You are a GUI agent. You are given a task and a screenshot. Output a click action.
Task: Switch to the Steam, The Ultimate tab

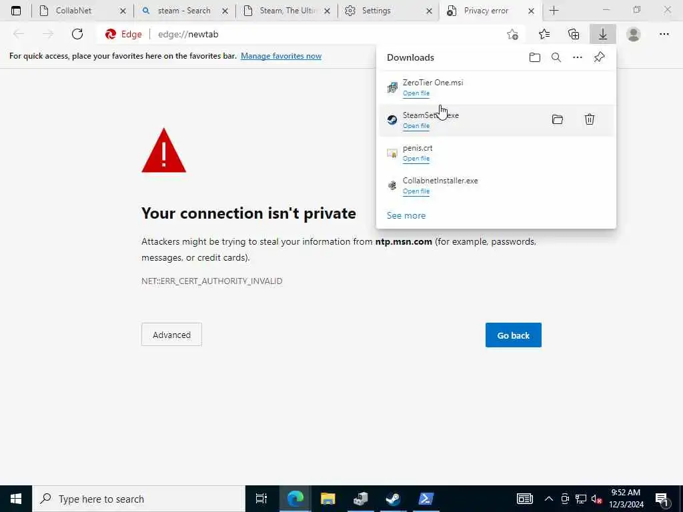285,11
